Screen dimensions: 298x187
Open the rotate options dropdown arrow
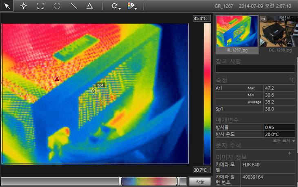[120, 9]
